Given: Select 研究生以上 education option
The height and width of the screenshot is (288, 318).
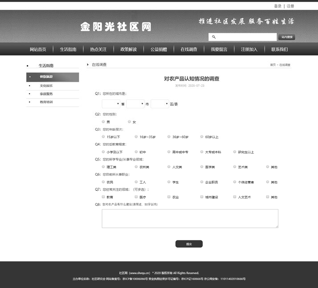Looking at the screenshot, I should pyautogui.click(x=234, y=152).
